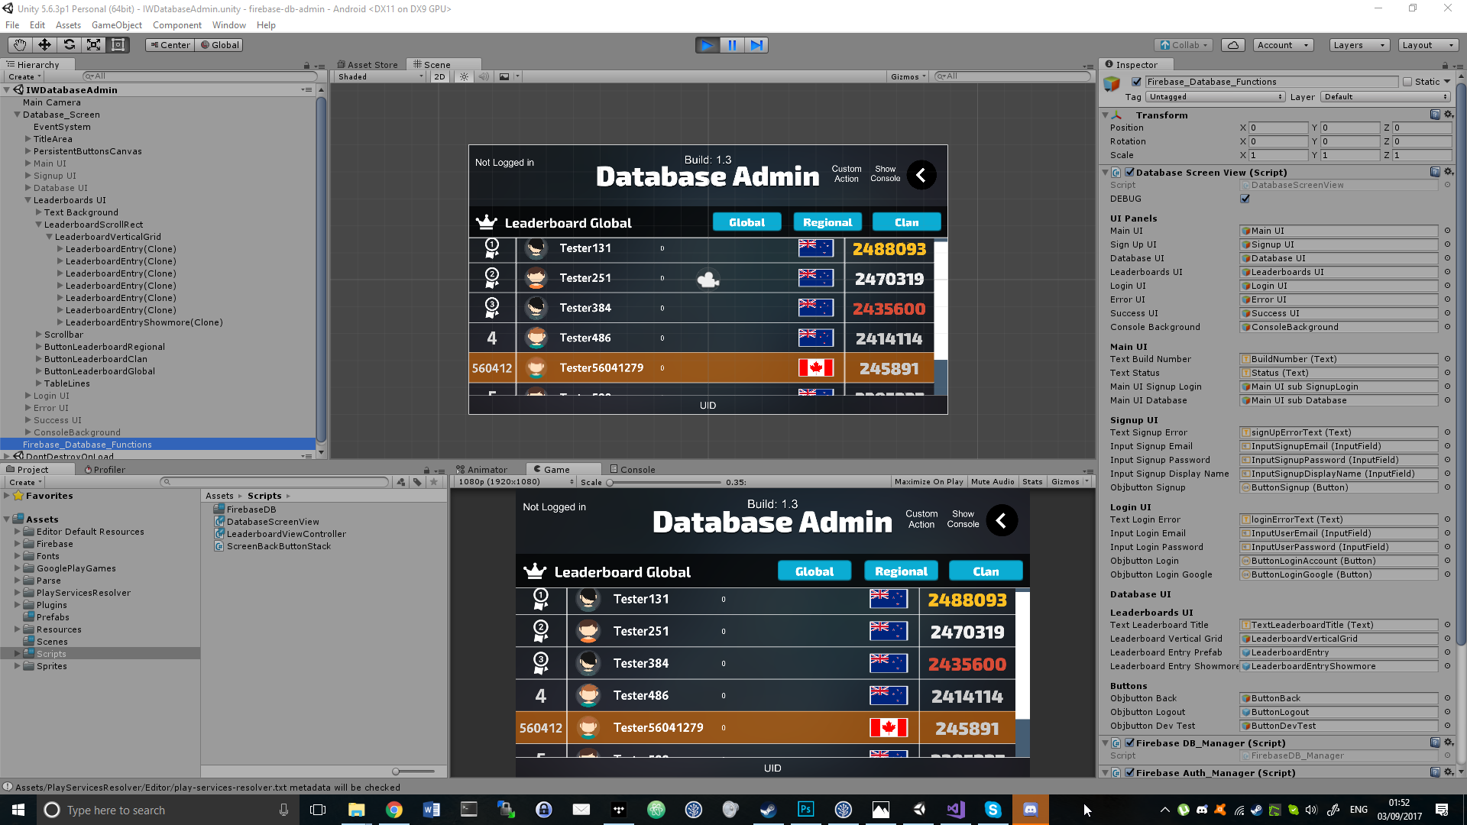Viewport: 1467px width, 825px height.
Task: Disable Firebase_Database_Functions active checkbox
Action: tap(1137, 82)
